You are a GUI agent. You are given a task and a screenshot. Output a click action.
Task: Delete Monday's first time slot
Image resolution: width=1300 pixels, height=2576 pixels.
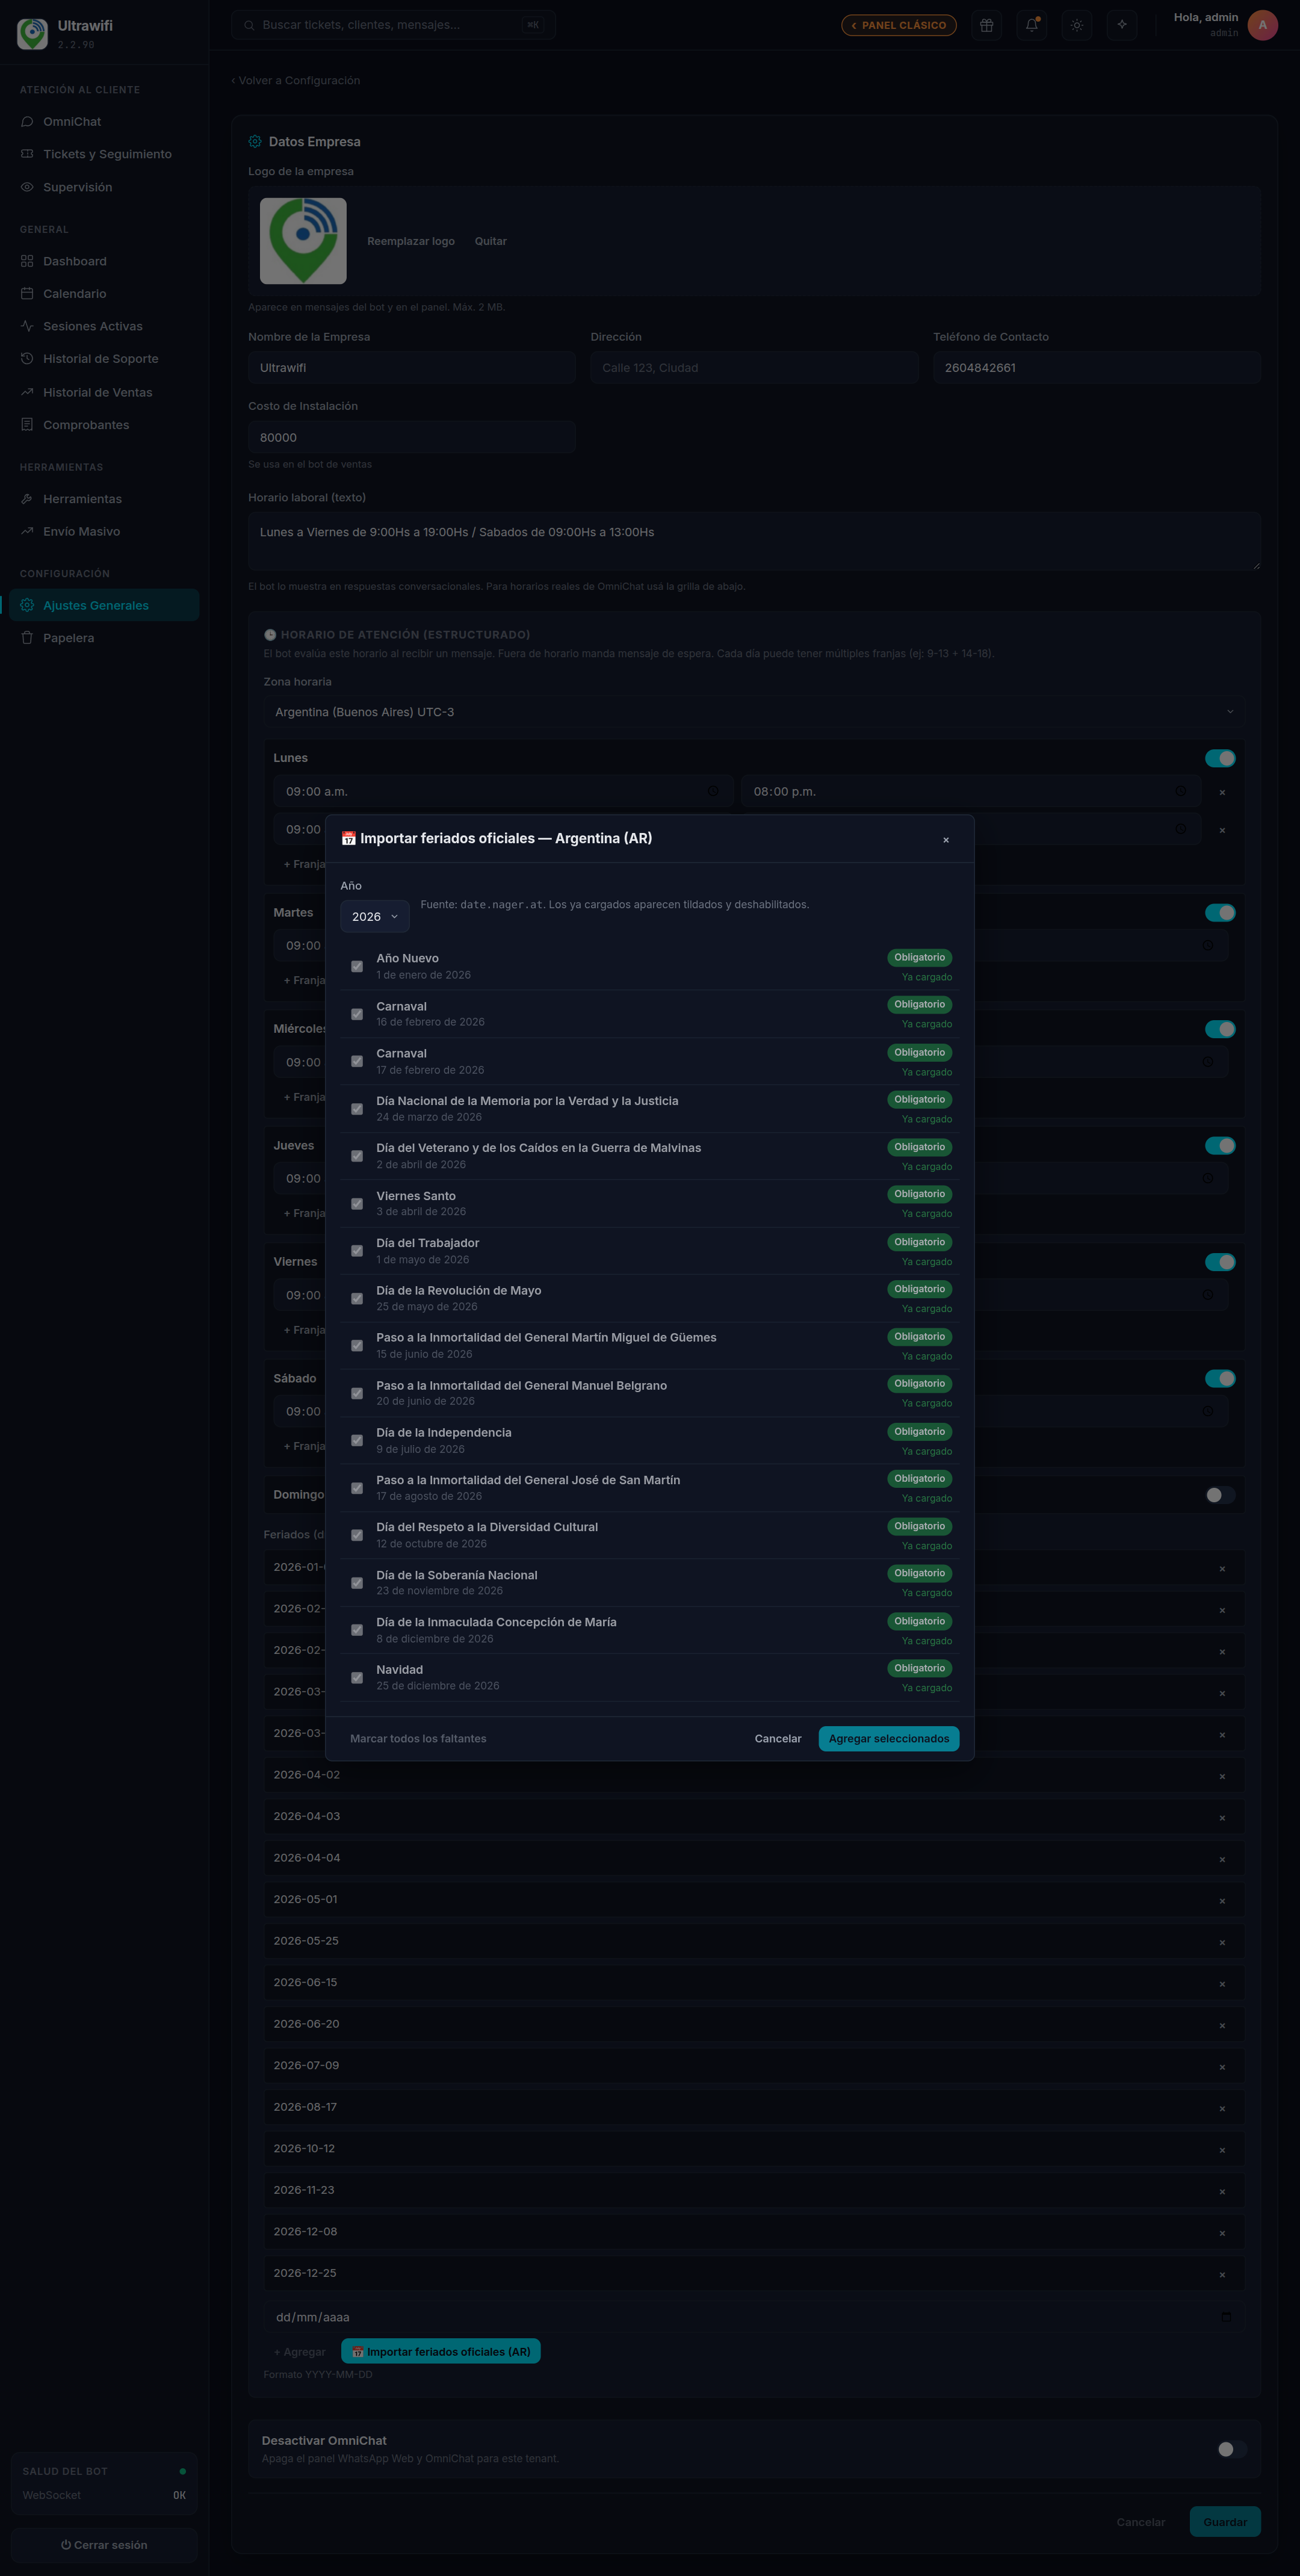(1222, 792)
